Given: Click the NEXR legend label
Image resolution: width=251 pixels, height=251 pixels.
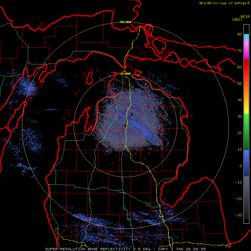Looking at the screenshot, I should (245, 17).
